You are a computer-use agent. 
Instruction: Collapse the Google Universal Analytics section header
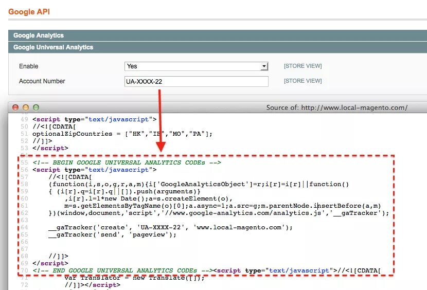218,47
